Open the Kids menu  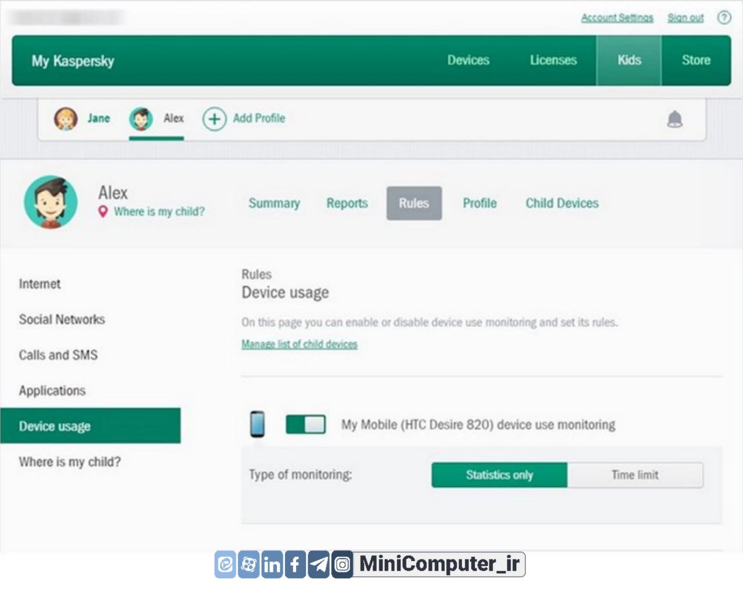(x=629, y=60)
